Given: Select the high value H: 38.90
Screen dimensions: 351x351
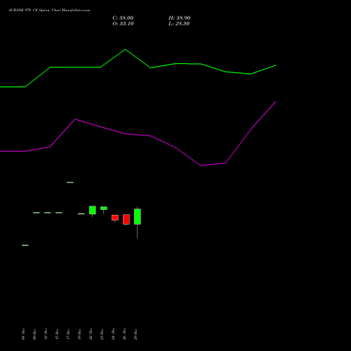Looking at the screenshot, I should [179, 18].
